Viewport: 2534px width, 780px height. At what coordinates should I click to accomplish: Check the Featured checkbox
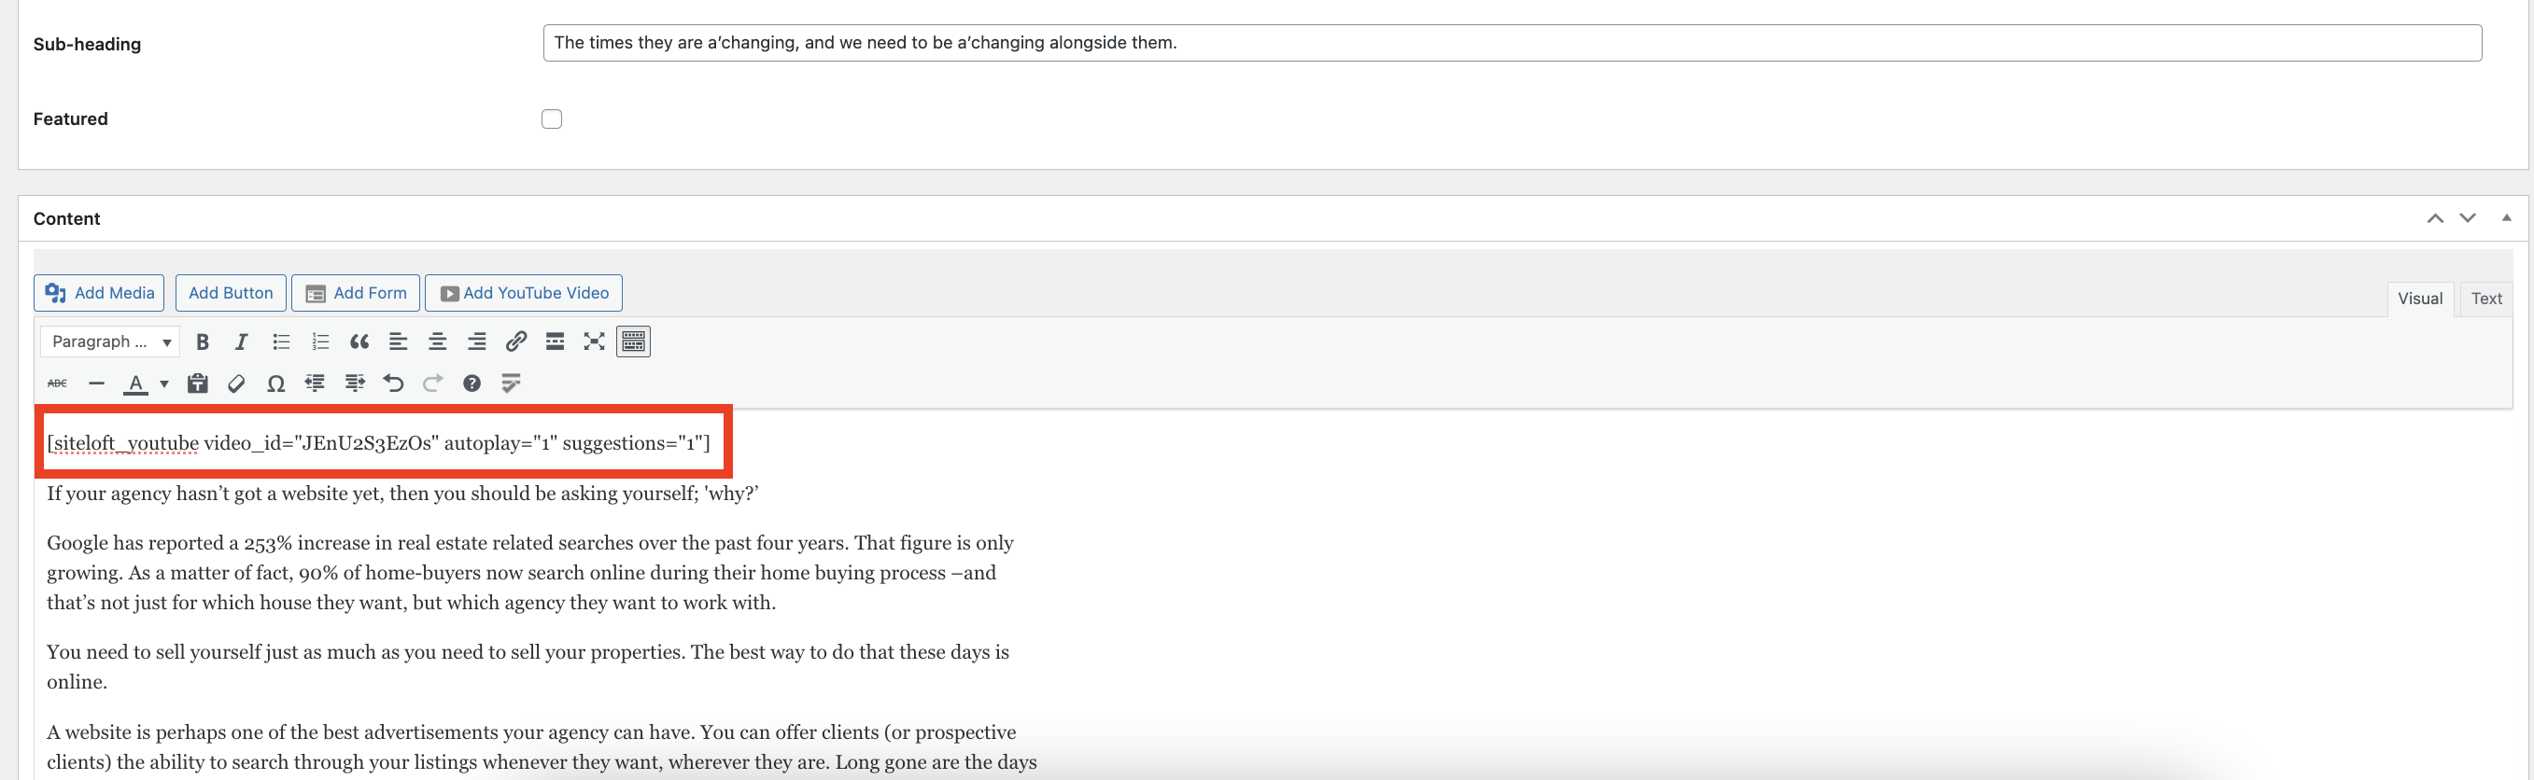(552, 119)
